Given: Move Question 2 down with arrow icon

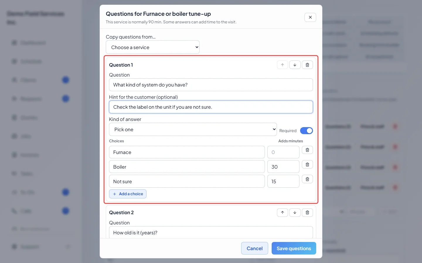Looking at the screenshot, I should point(295,212).
